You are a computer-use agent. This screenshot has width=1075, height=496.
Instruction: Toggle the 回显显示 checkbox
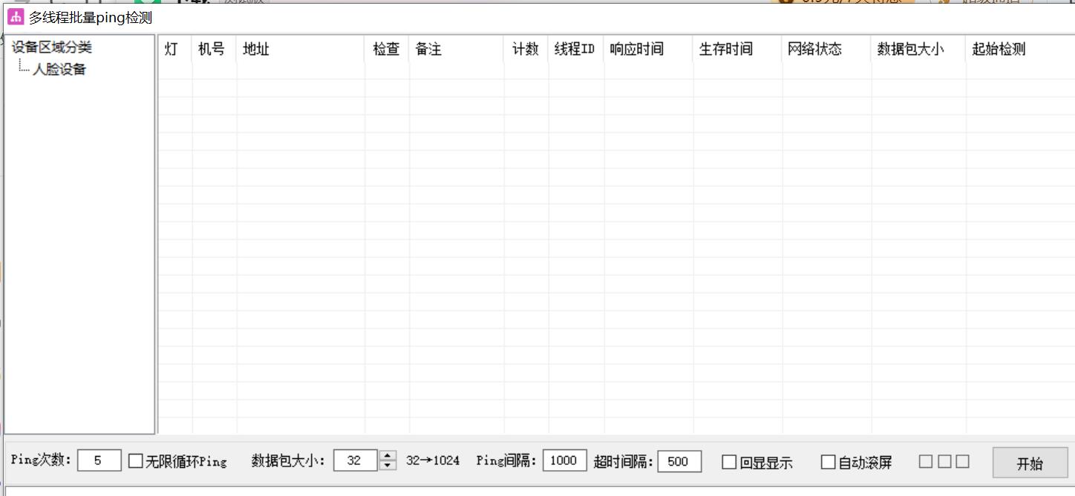coord(729,463)
